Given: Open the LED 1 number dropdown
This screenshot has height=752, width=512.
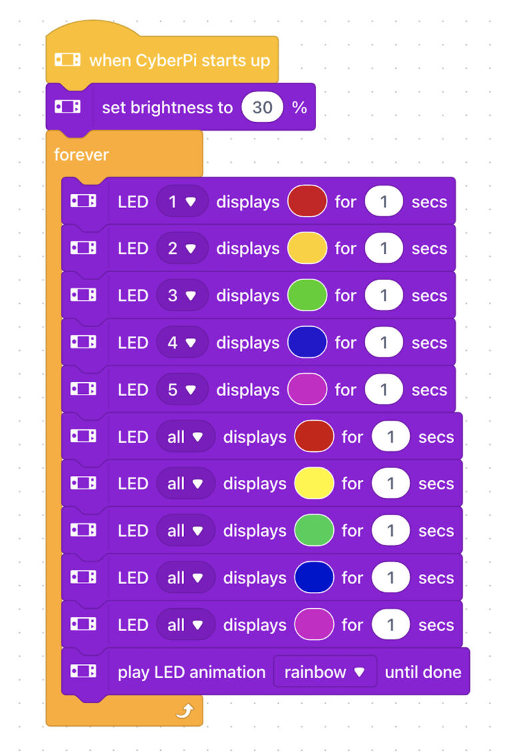Looking at the screenshot, I should click(x=182, y=201).
